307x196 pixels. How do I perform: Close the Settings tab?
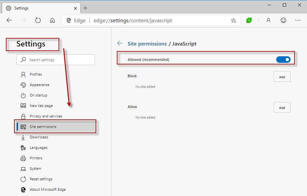click(x=75, y=8)
